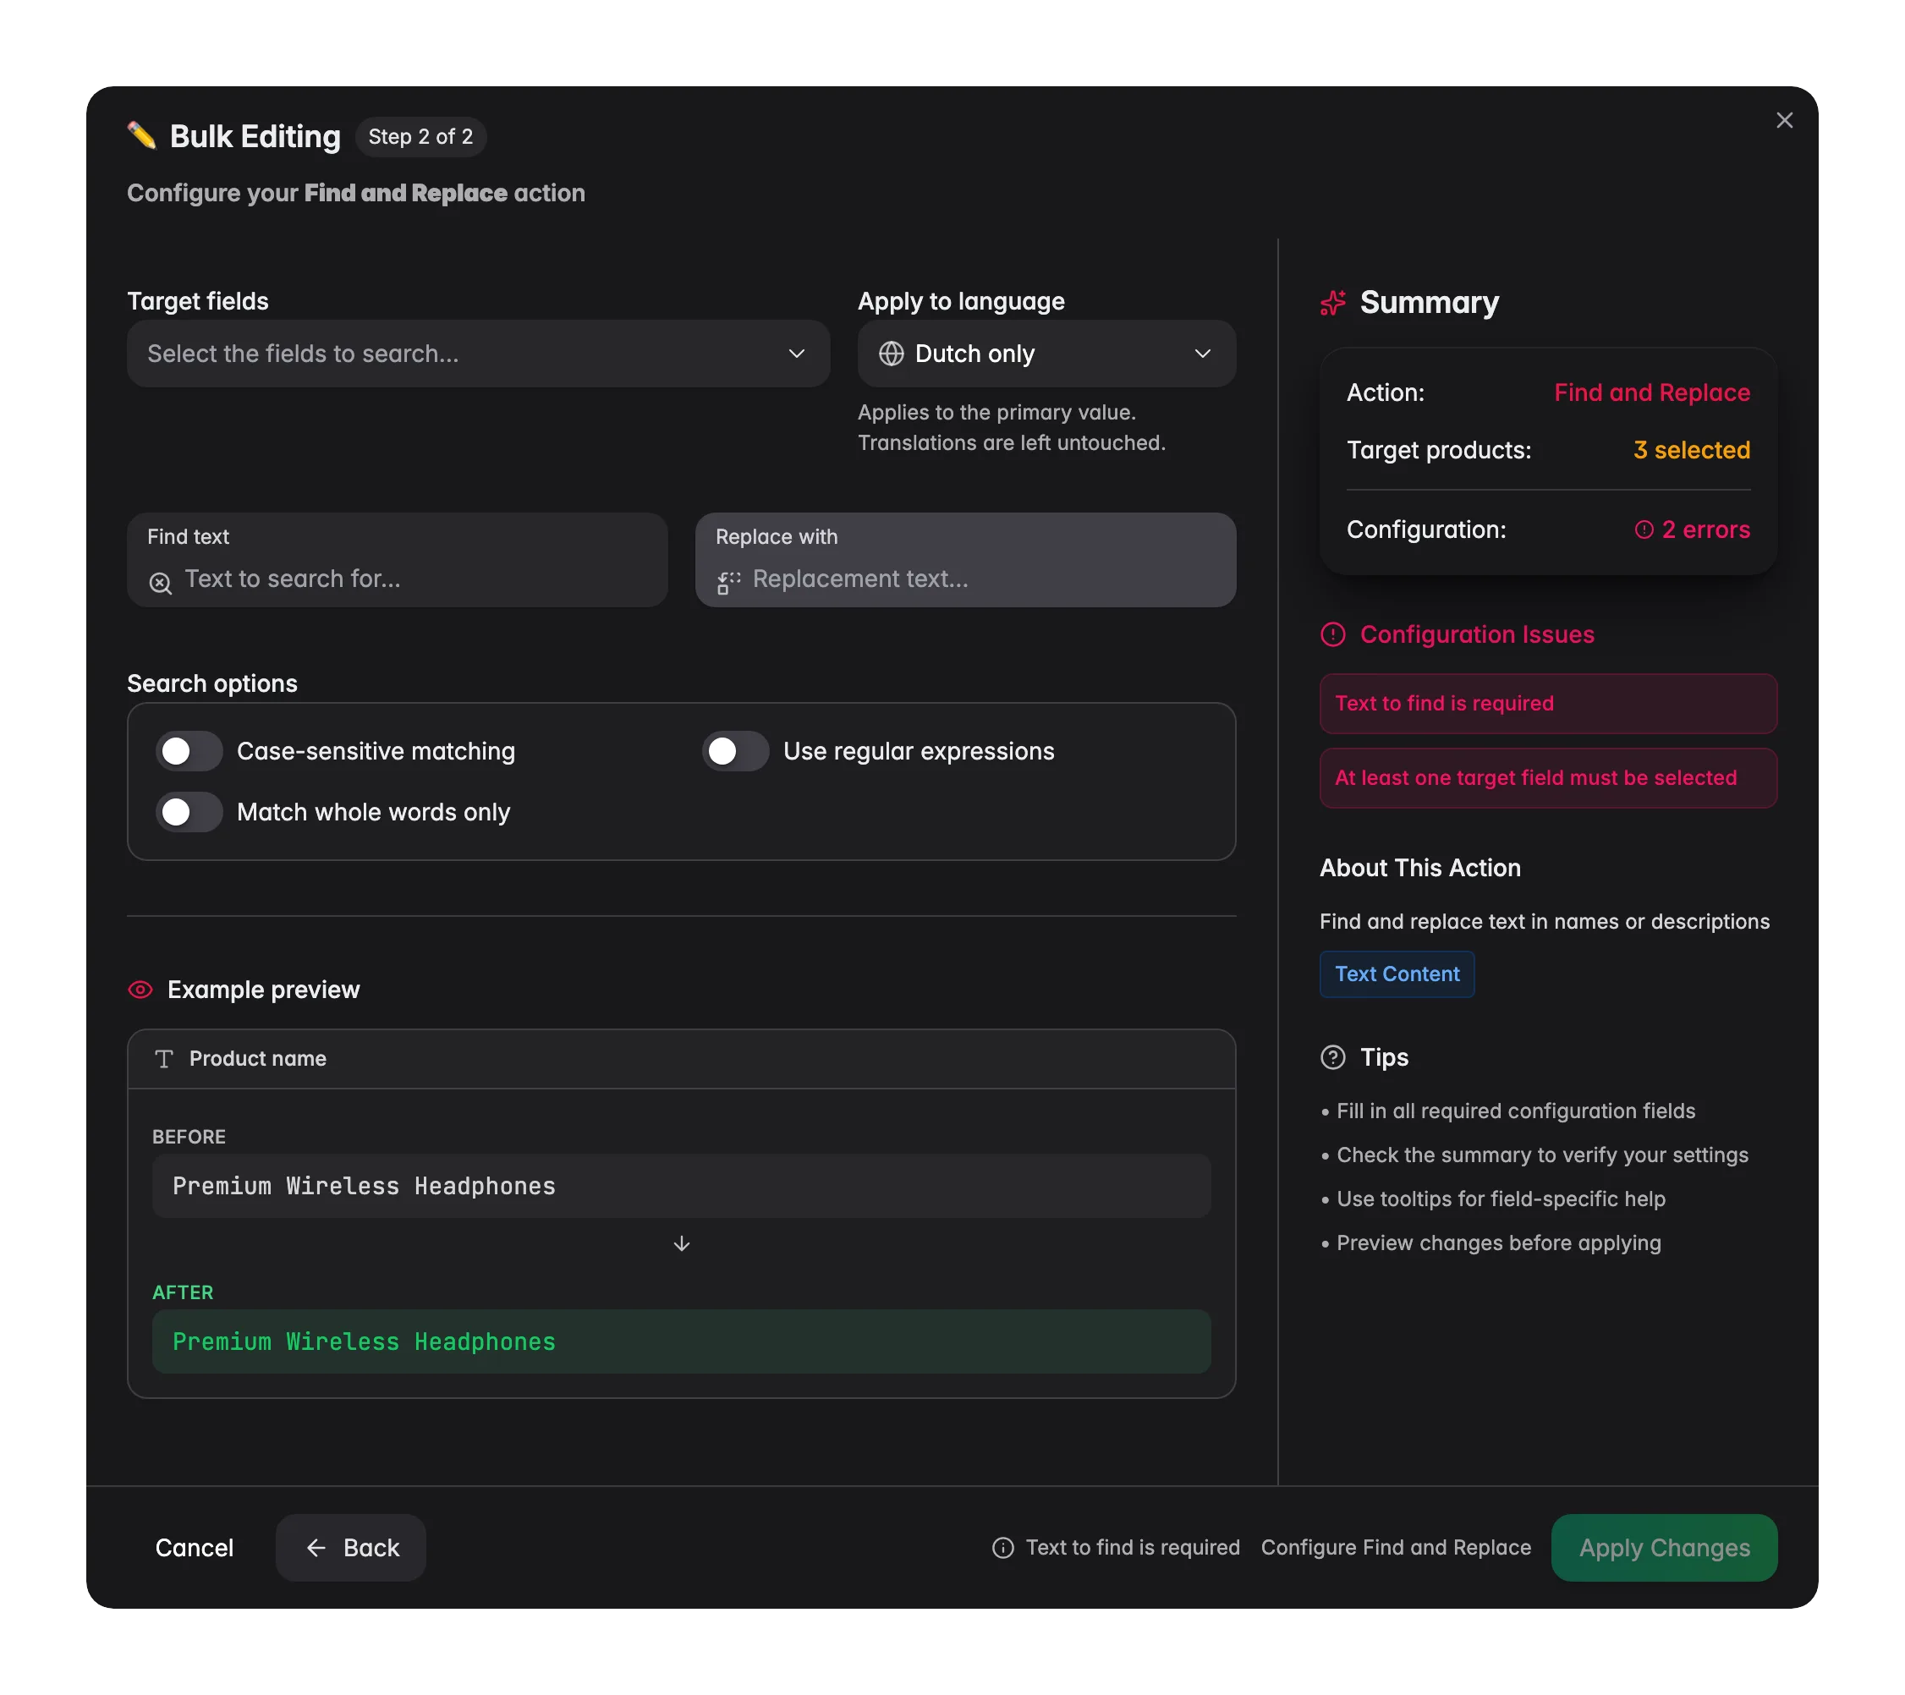The height and width of the screenshot is (1695, 1905).
Task: Click the '3 selected' target products value
Action: (1691, 450)
